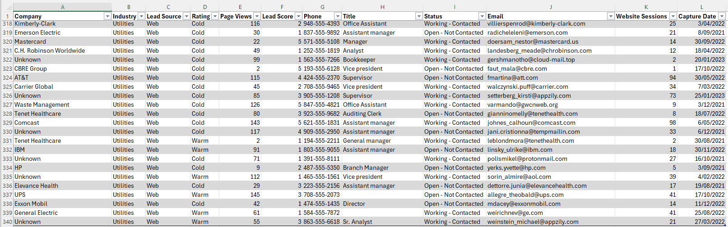The image size is (728, 227).
Task: Select the Mastercard company cell
Action: tap(63, 41)
